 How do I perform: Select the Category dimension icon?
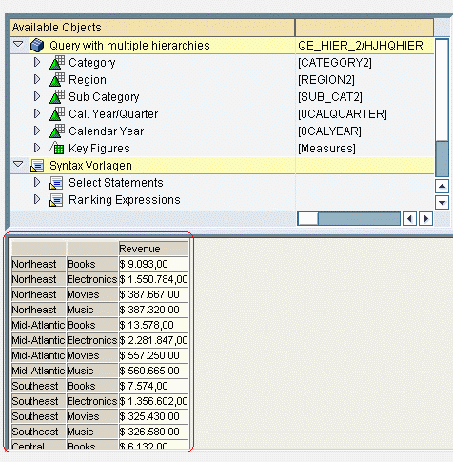pos(57,63)
